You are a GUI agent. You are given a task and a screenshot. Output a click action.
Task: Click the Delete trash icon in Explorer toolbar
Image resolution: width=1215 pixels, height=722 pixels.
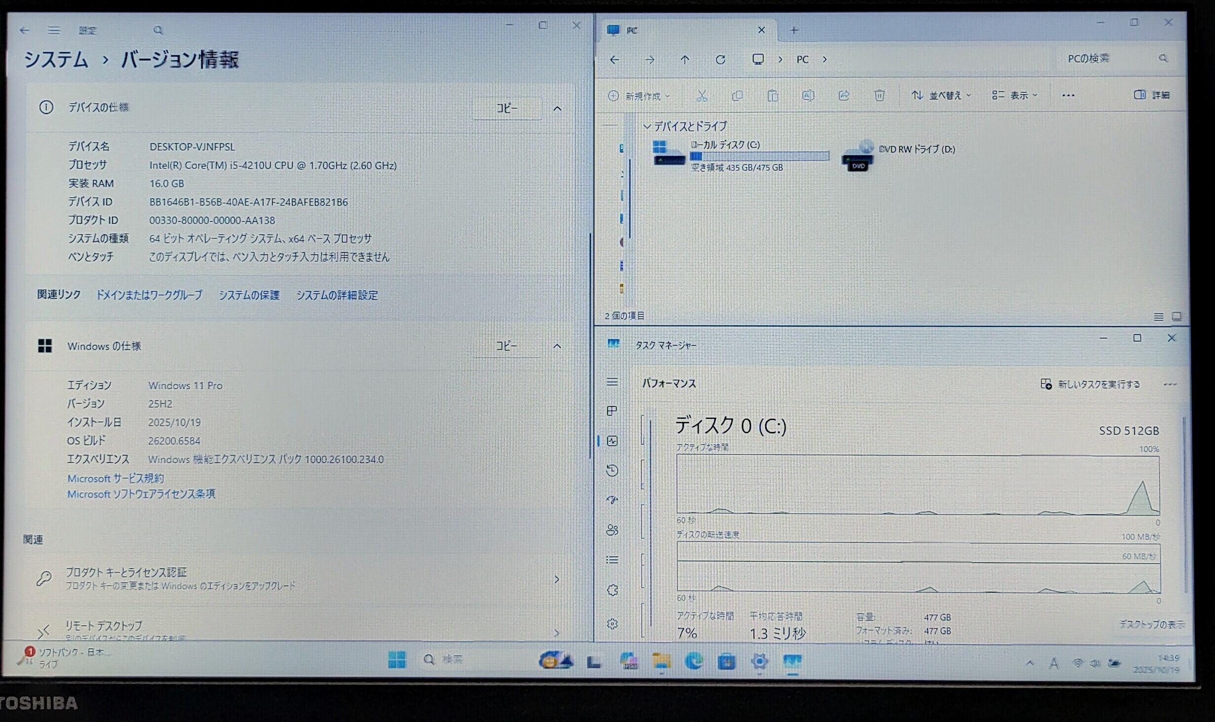coord(879,95)
